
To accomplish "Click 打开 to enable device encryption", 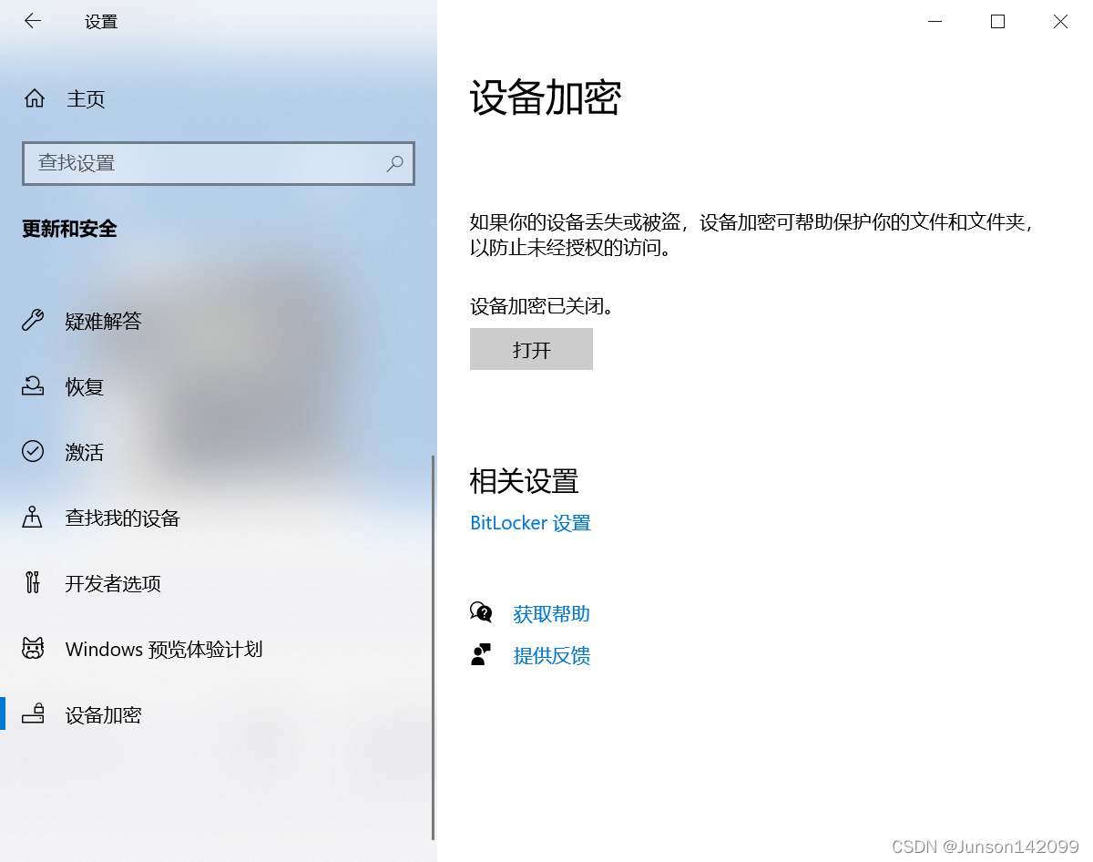I will click(x=531, y=349).
